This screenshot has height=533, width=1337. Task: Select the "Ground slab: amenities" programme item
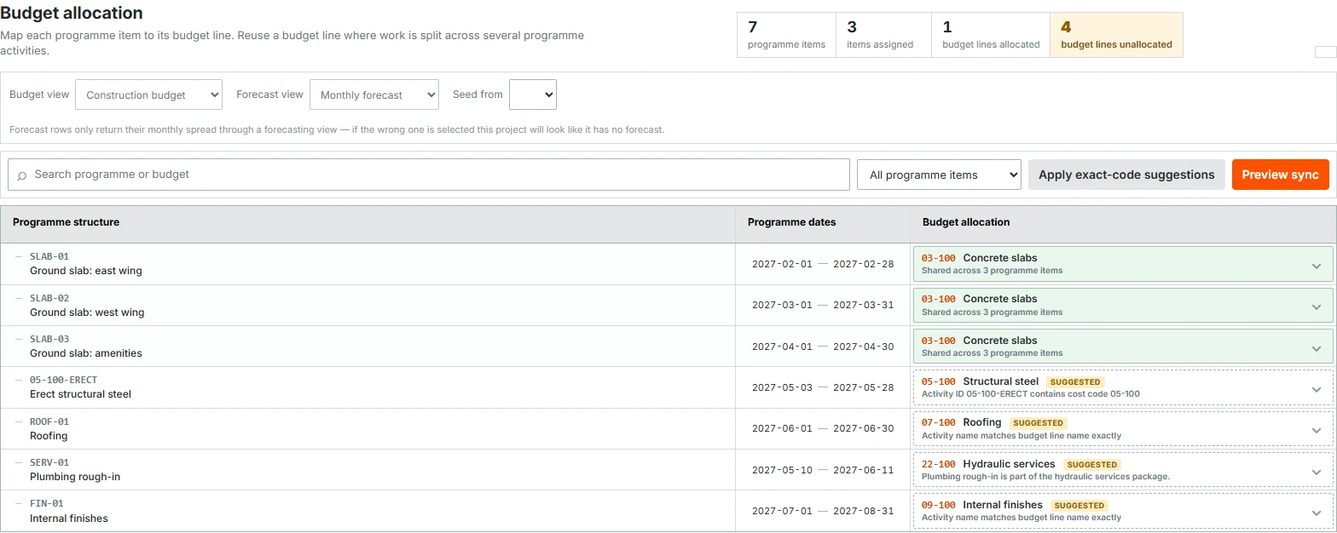click(x=86, y=353)
